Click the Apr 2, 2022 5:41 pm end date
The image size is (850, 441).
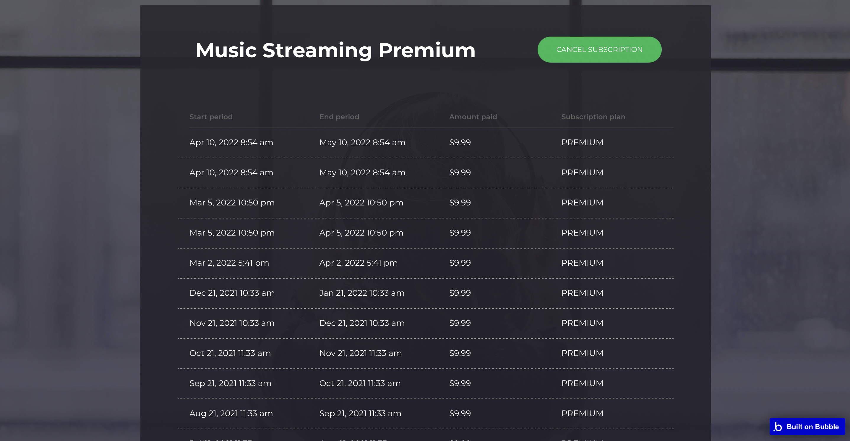[x=358, y=263]
